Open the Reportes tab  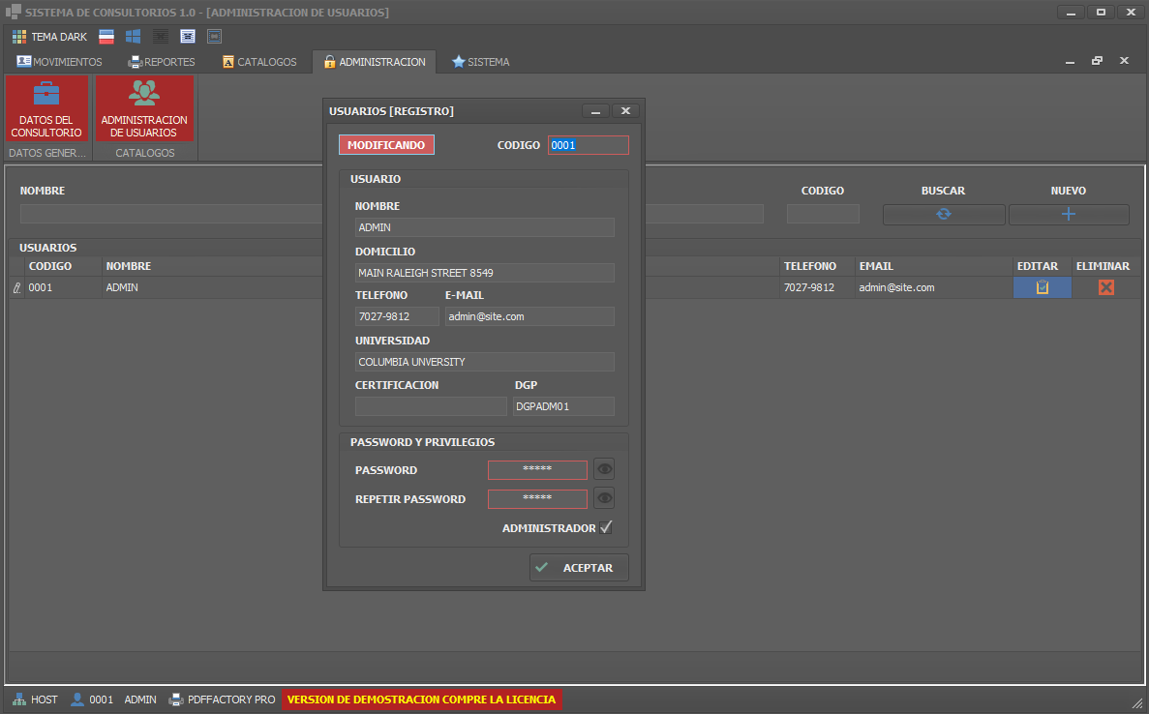[161, 62]
